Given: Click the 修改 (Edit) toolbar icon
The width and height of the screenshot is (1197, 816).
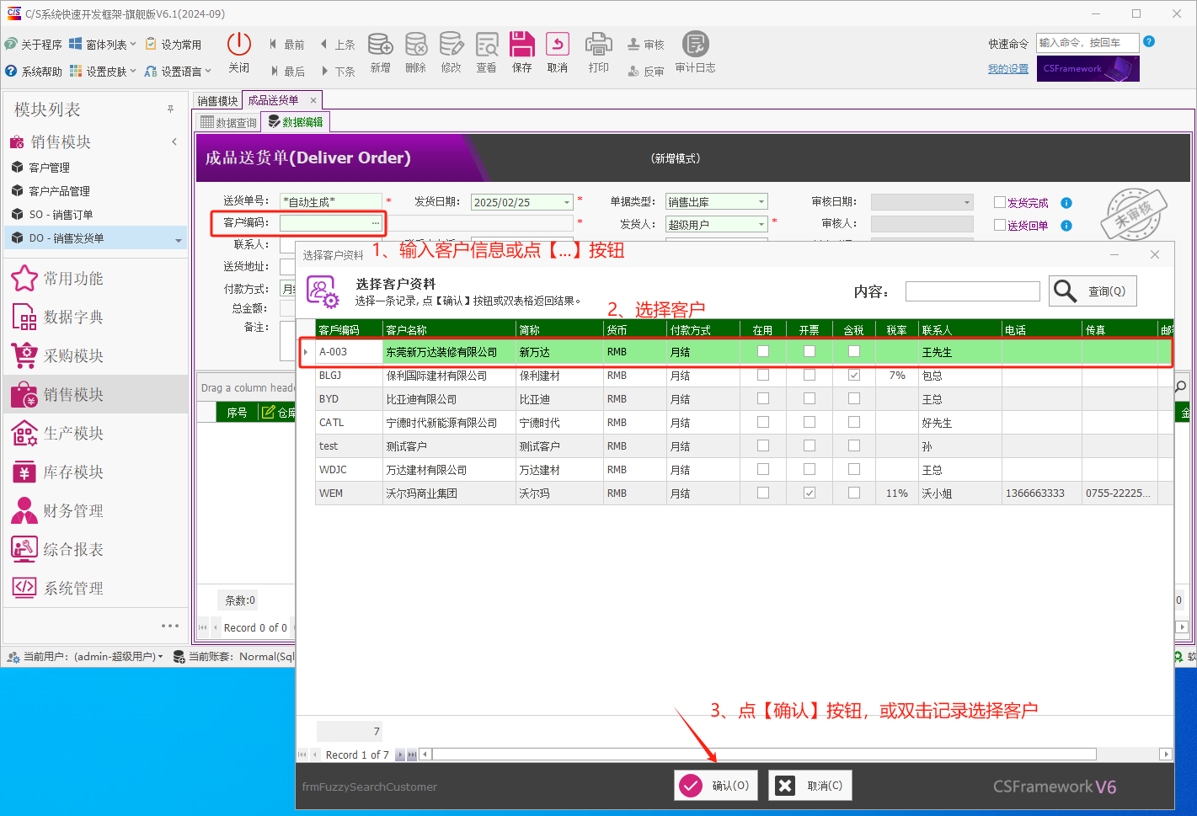Looking at the screenshot, I should tap(451, 52).
